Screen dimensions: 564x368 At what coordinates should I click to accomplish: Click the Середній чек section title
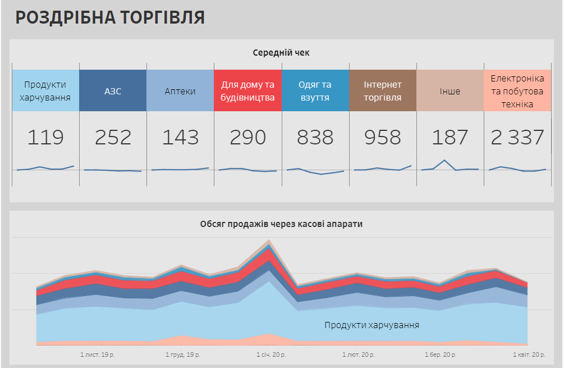(x=281, y=52)
